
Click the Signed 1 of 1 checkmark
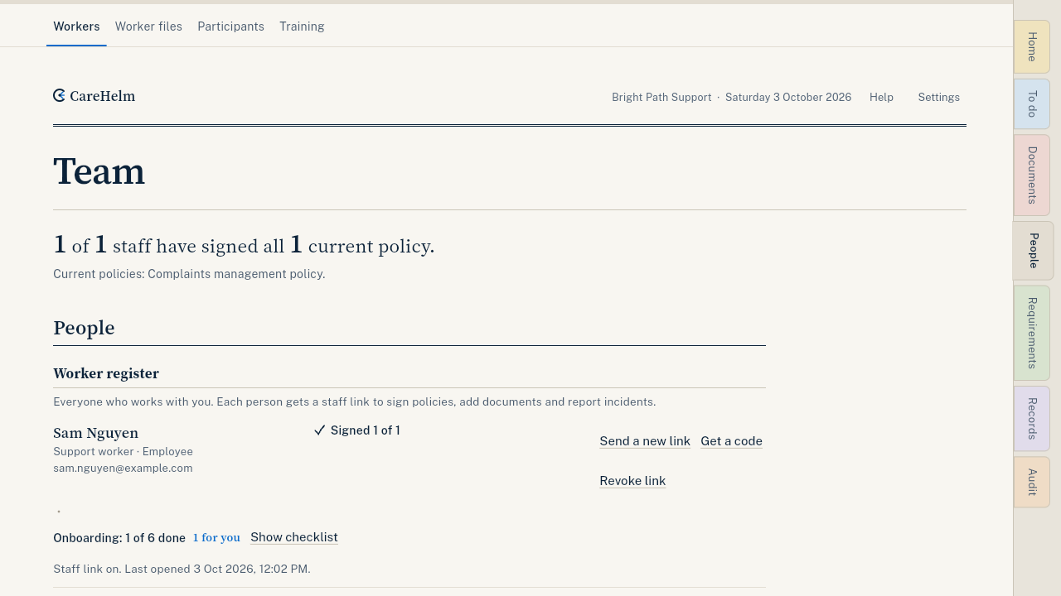(319, 430)
